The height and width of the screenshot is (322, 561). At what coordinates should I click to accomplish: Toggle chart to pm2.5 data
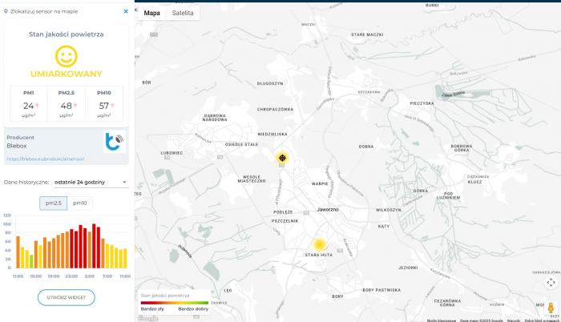tap(54, 203)
